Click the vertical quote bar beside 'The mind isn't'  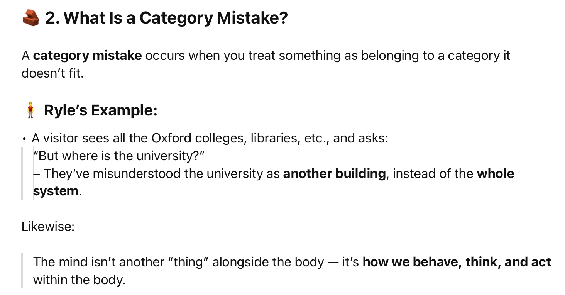[x=22, y=271]
